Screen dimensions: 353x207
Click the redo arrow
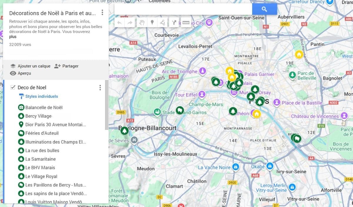click(x=130, y=22)
